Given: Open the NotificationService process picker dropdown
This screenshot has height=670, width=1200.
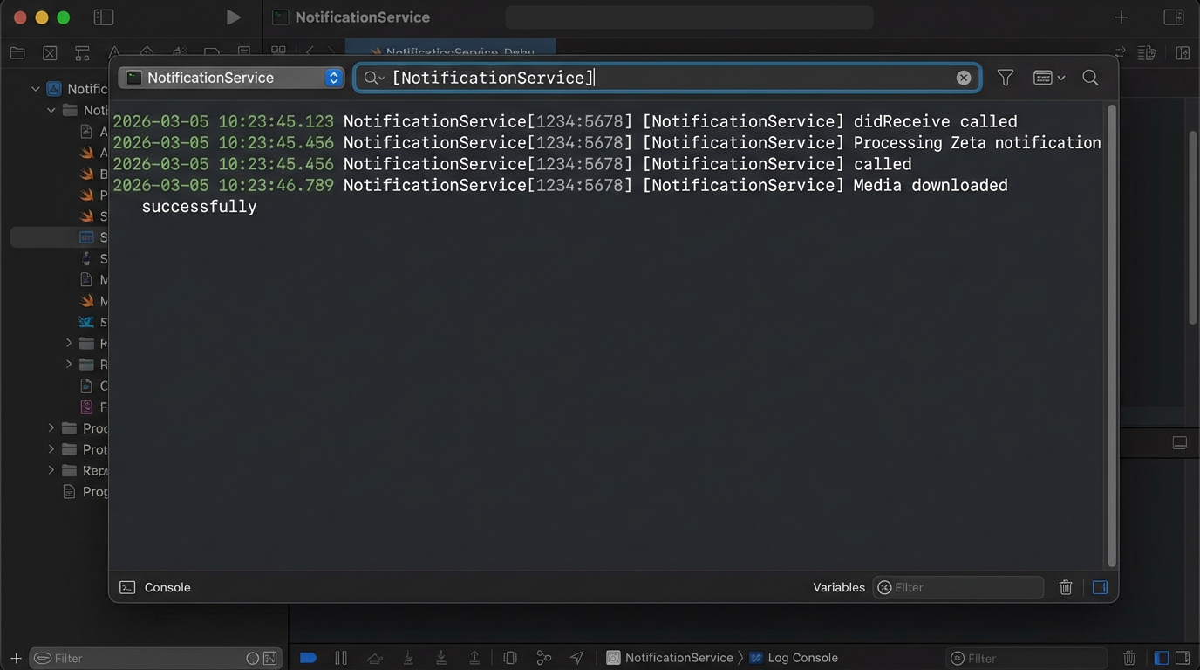Looking at the screenshot, I should [231, 78].
